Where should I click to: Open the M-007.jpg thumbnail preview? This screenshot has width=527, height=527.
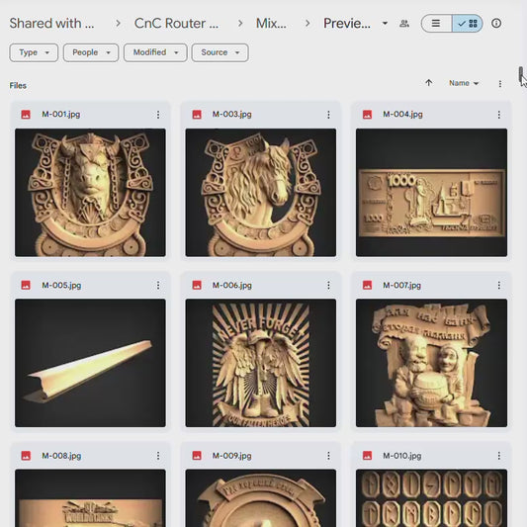tap(431, 363)
